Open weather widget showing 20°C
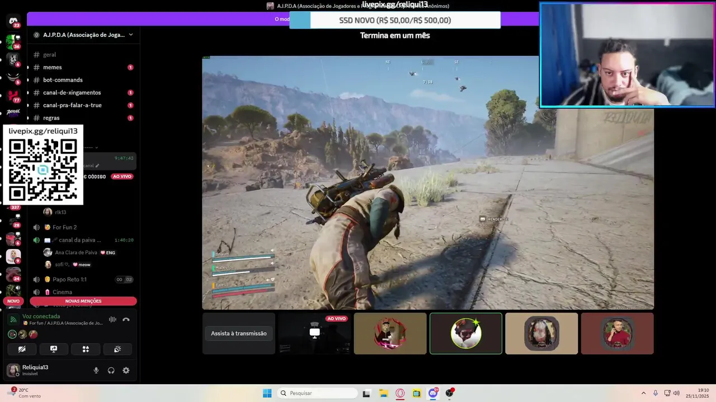Image resolution: width=716 pixels, height=402 pixels. (25, 393)
